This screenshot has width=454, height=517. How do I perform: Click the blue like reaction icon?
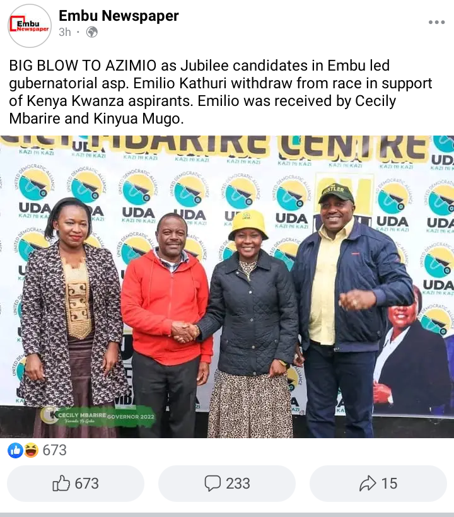click(15, 450)
